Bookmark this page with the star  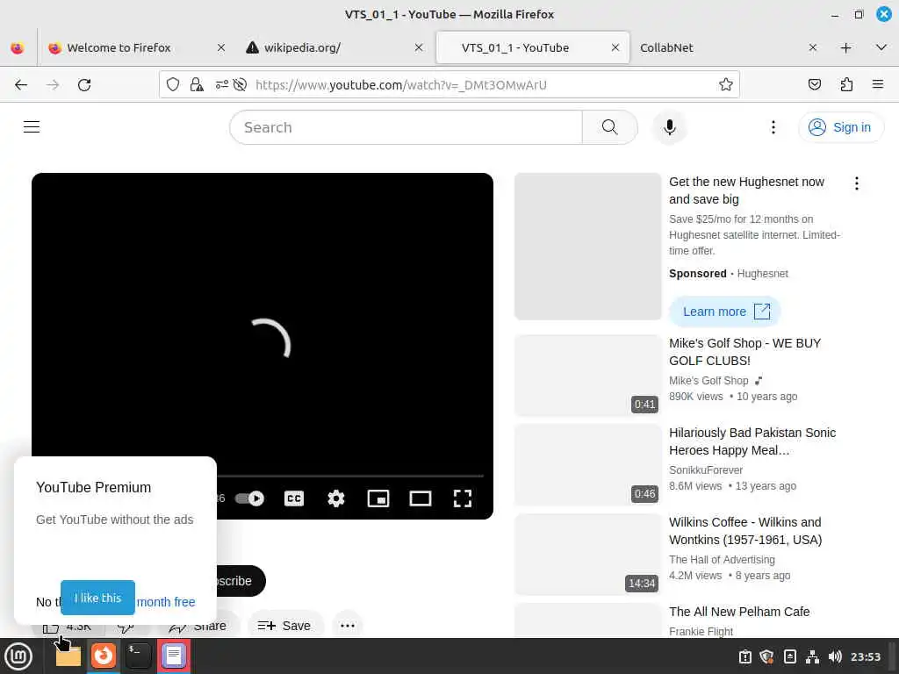point(725,85)
